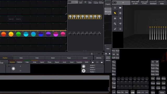Viewport: 167px width, 94px height.
Task: Select the green color preset
Action: click(19, 34)
